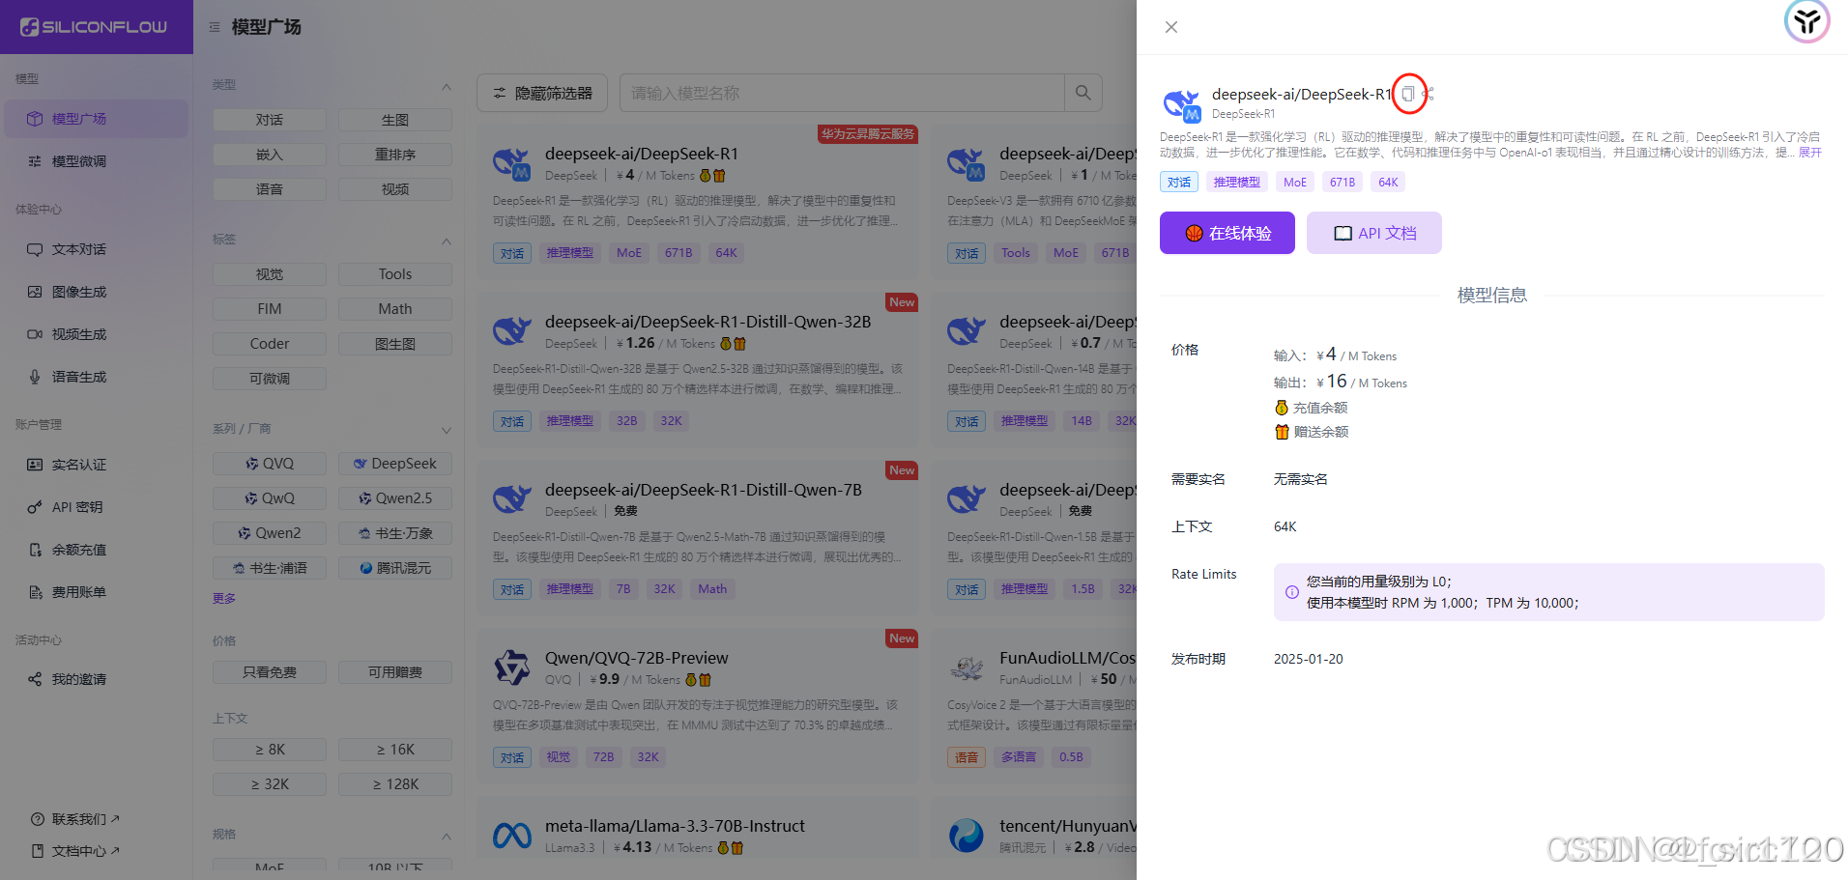
Task: Collapse the 类型 filter section
Action: click(447, 87)
